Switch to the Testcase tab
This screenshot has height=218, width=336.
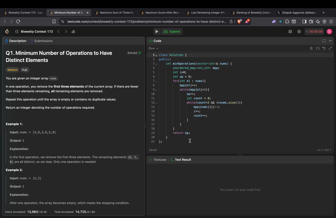click(x=158, y=160)
